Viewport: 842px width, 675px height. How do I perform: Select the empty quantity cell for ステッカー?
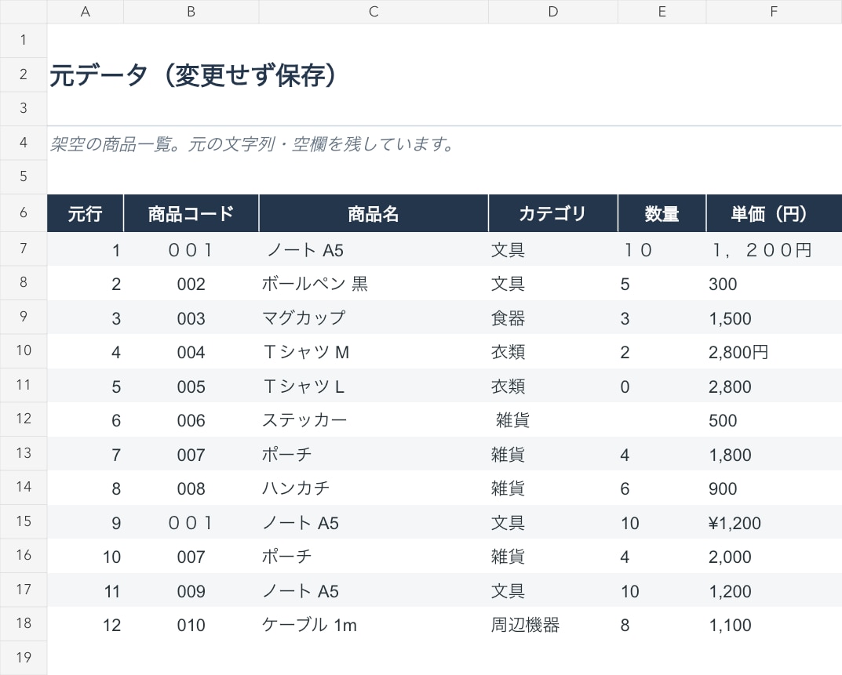(x=662, y=420)
